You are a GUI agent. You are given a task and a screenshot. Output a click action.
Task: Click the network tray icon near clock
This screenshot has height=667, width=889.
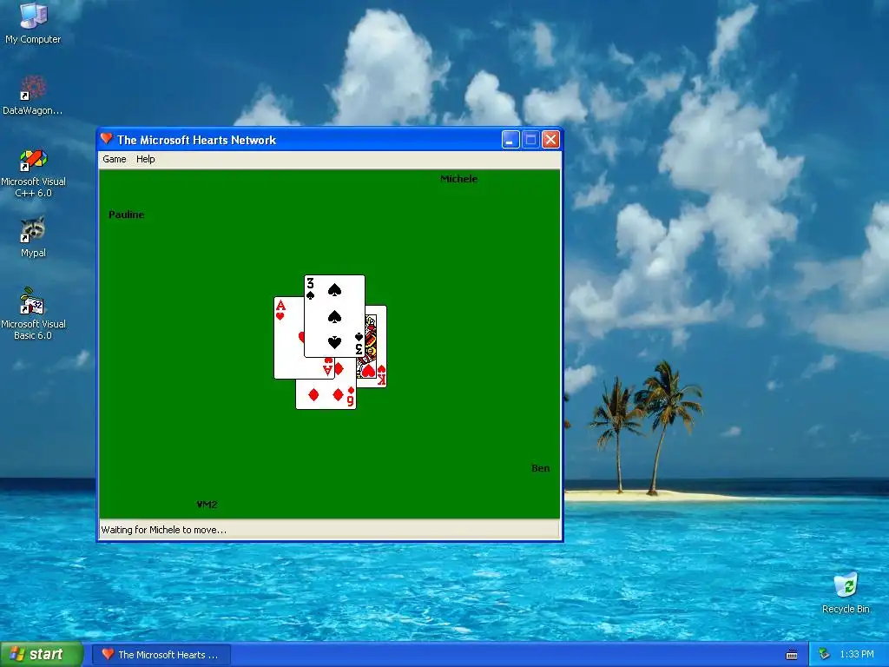tap(824, 655)
